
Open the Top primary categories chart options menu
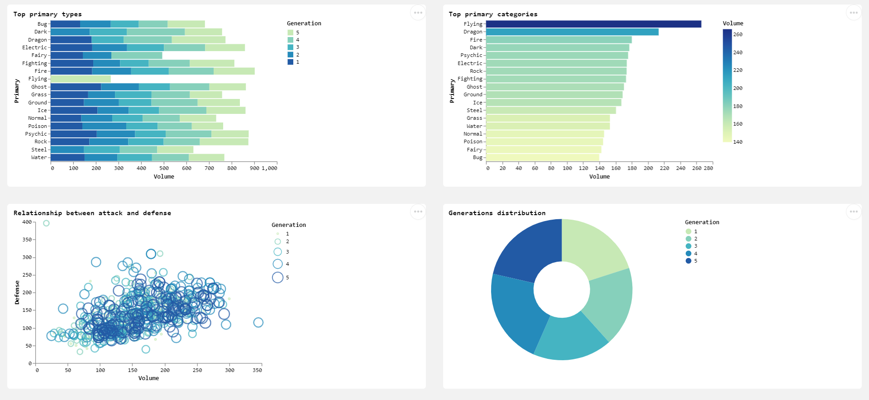[x=853, y=13]
